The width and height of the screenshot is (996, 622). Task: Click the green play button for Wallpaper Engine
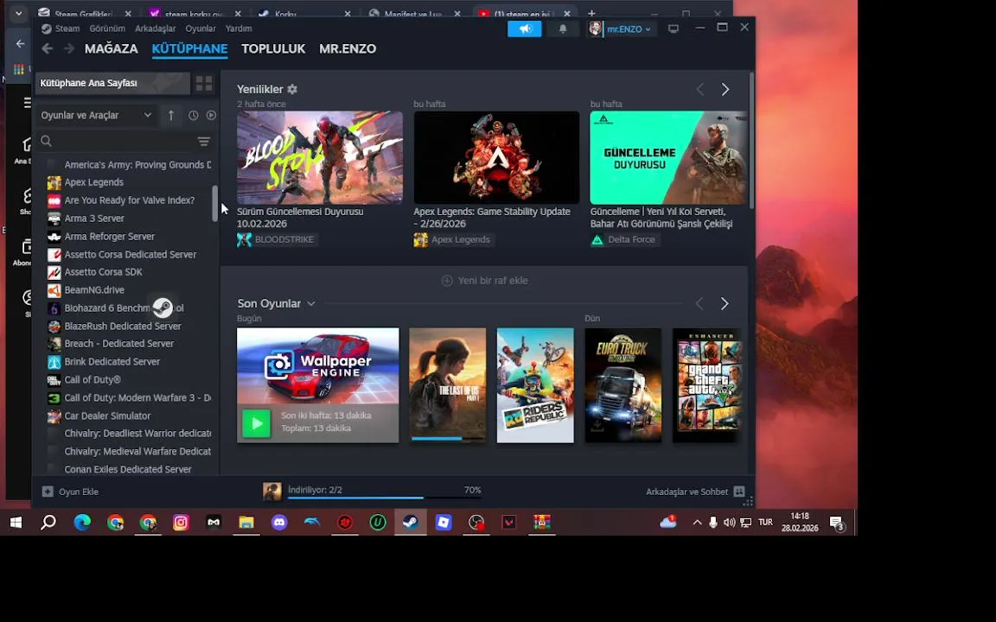click(x=257, y=422)
